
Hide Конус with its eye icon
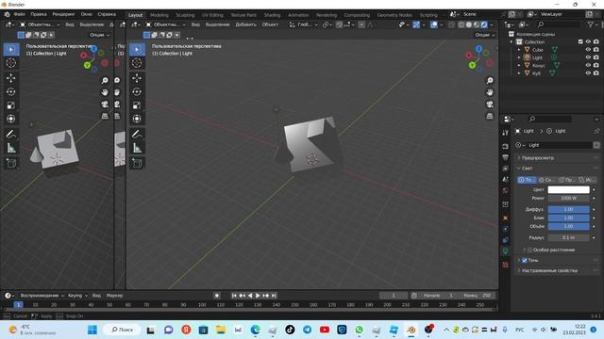pyautogui.click(x=588, y=65)
